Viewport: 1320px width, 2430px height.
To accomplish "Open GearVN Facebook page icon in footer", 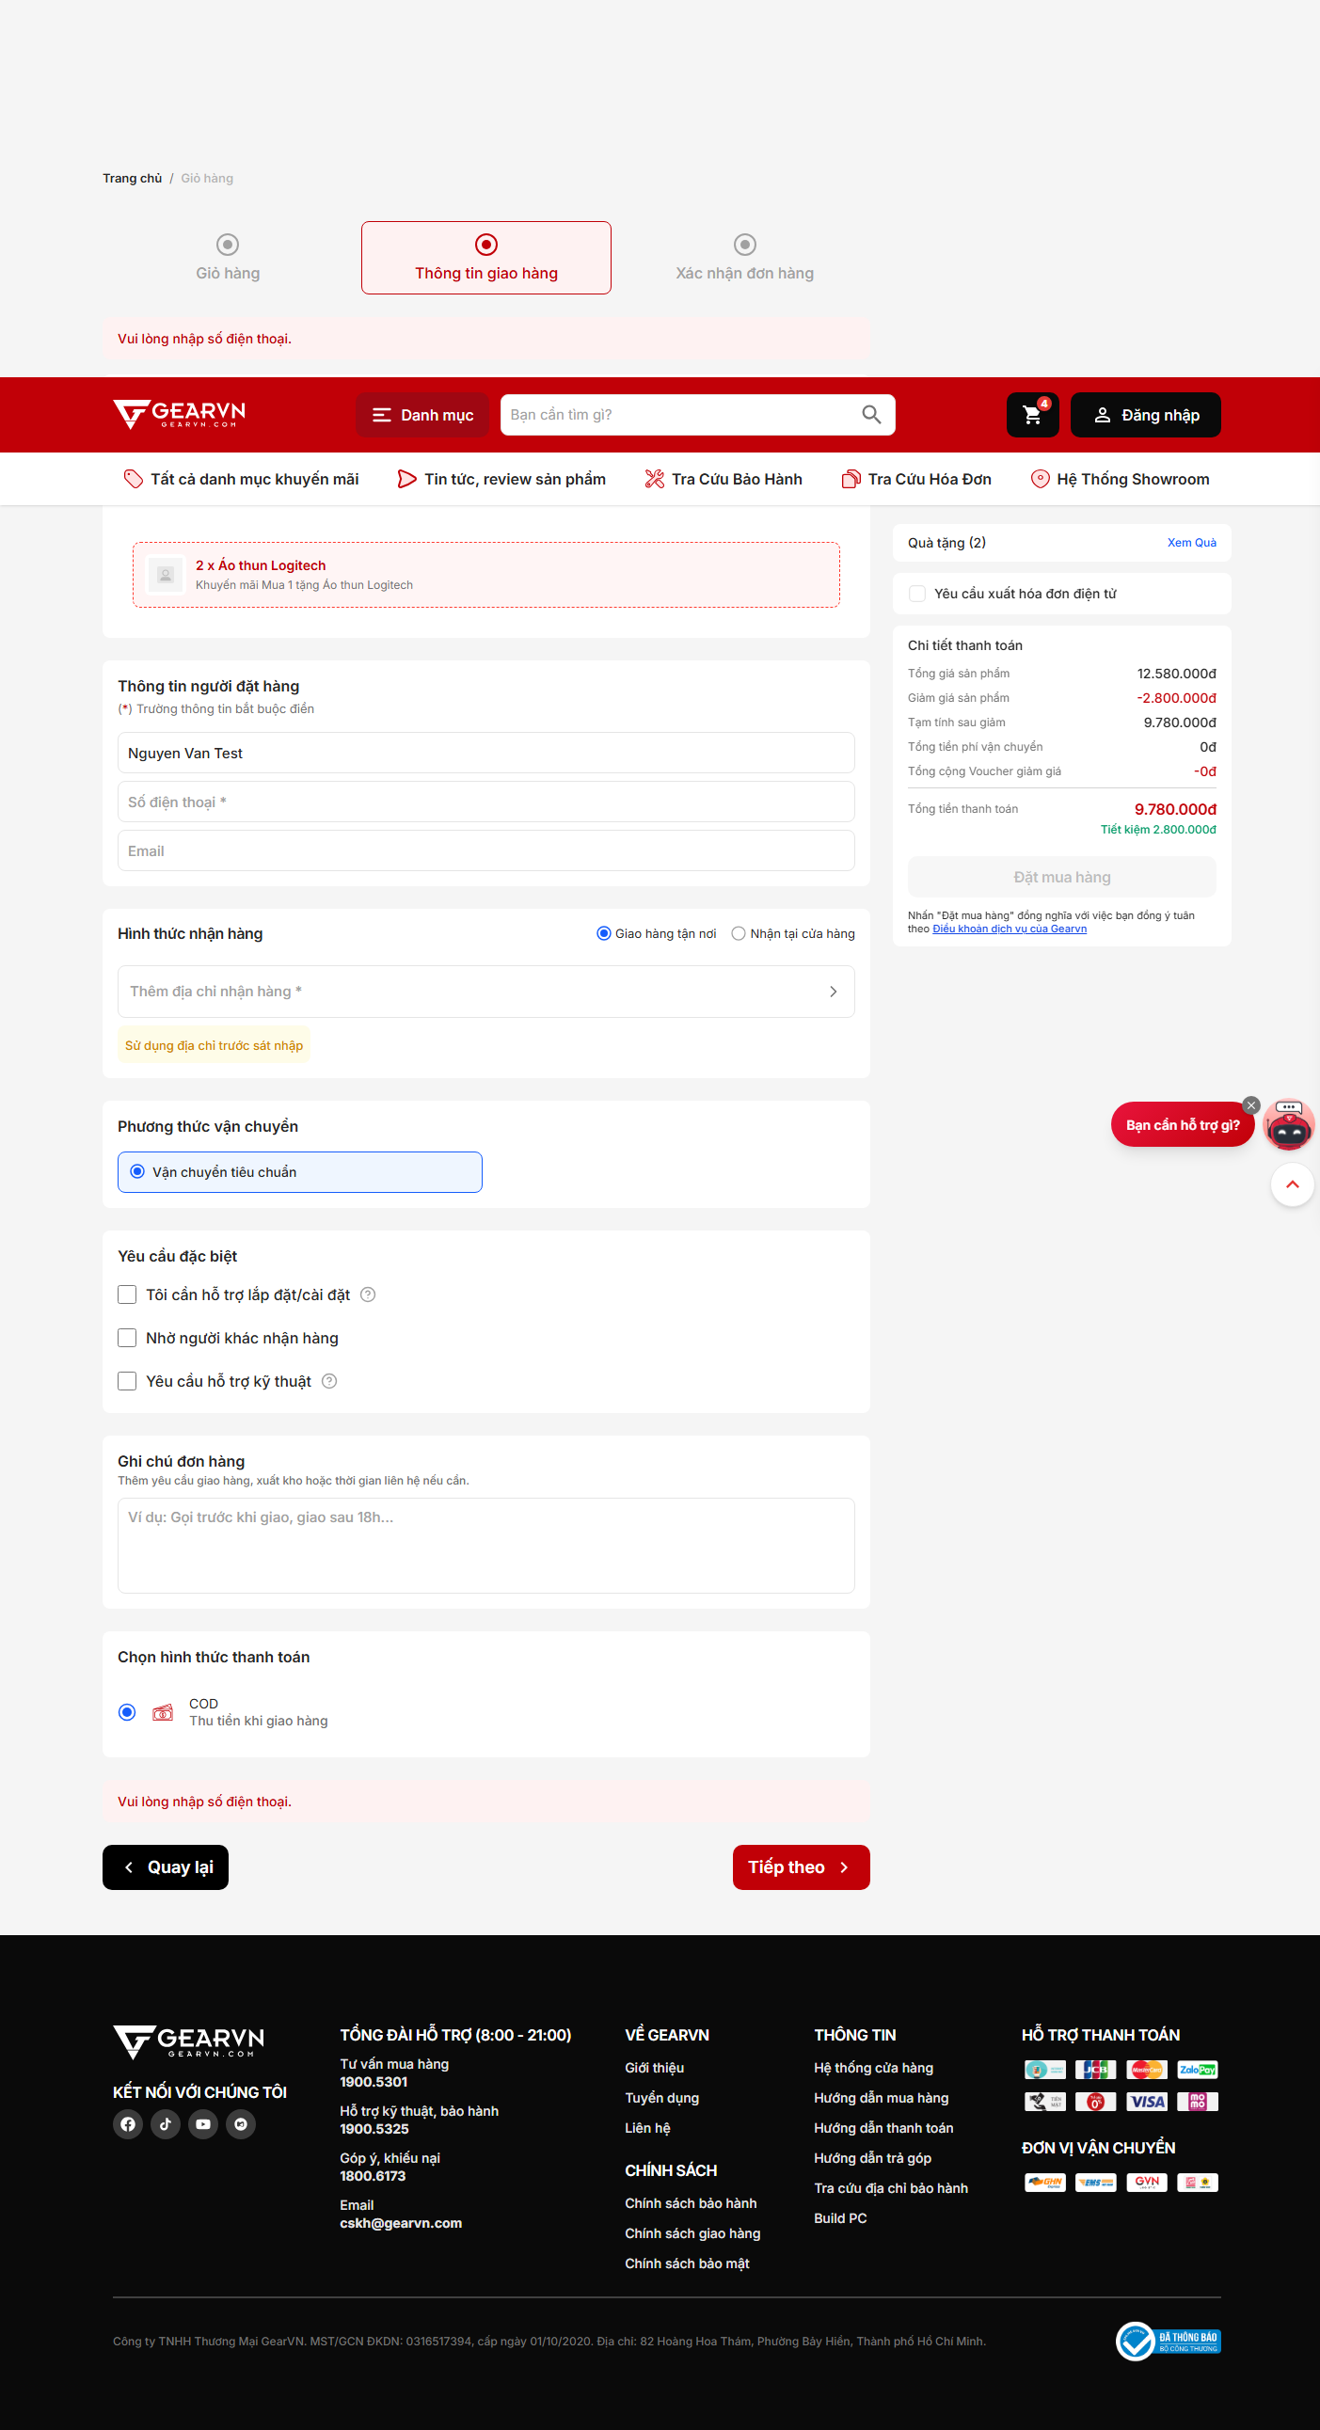I will tap(128, 2124).
